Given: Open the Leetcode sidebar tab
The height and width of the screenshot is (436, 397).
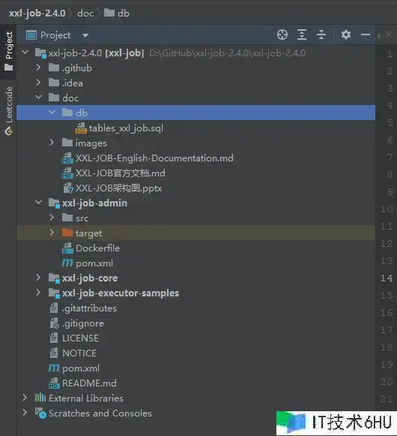Looking at the screenshot, I should point(8,111).
